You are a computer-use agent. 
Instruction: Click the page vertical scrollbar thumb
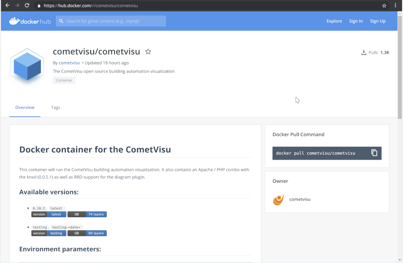[x=400, y=67]
